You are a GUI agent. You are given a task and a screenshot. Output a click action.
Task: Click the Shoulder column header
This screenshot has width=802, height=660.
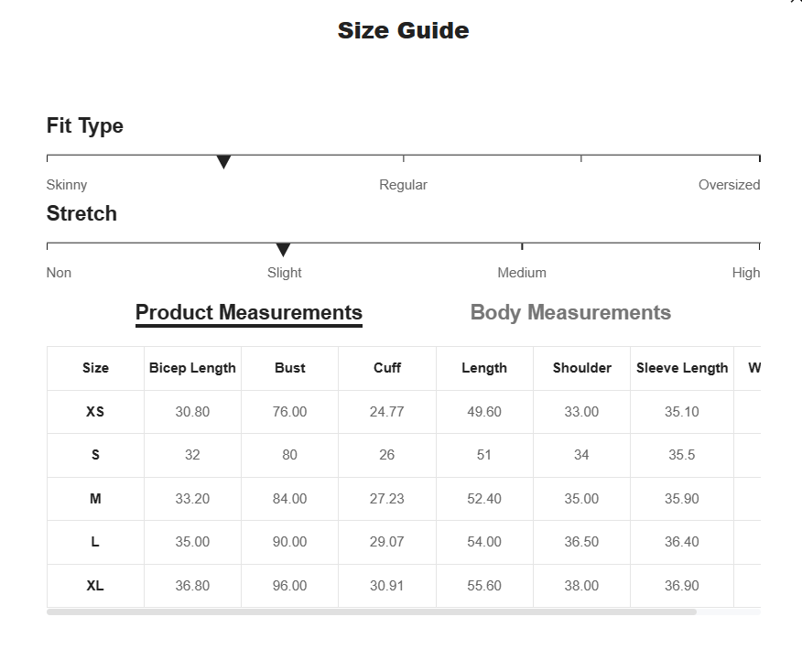(582, 368)
